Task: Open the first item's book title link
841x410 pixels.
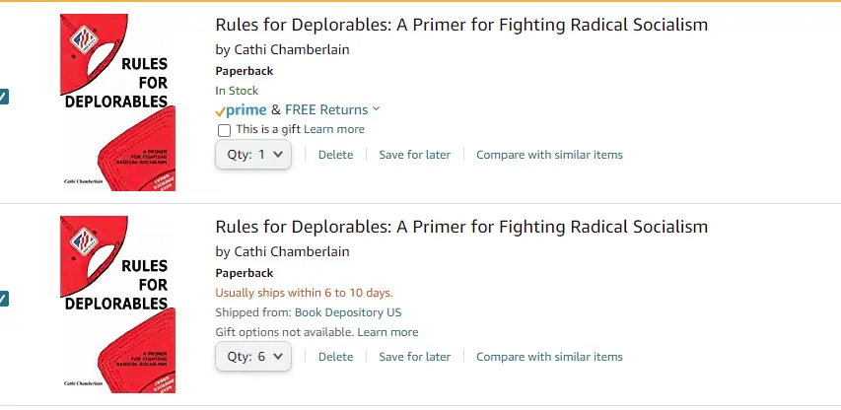Action: pos(461,25)
